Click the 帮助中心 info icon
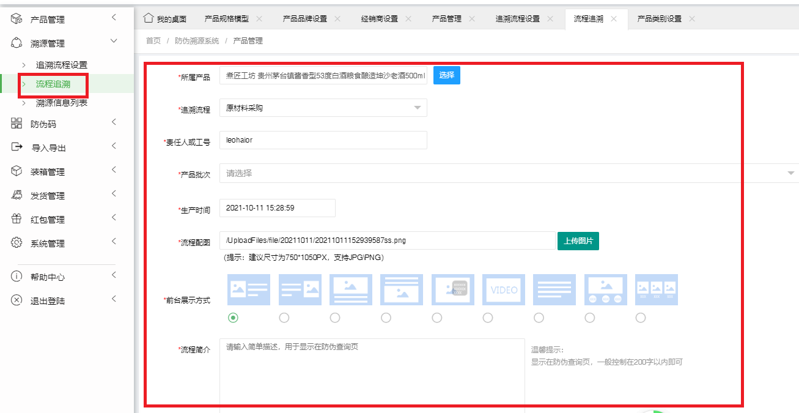This screenshot has height=413, width=799. tap(17, 277)
